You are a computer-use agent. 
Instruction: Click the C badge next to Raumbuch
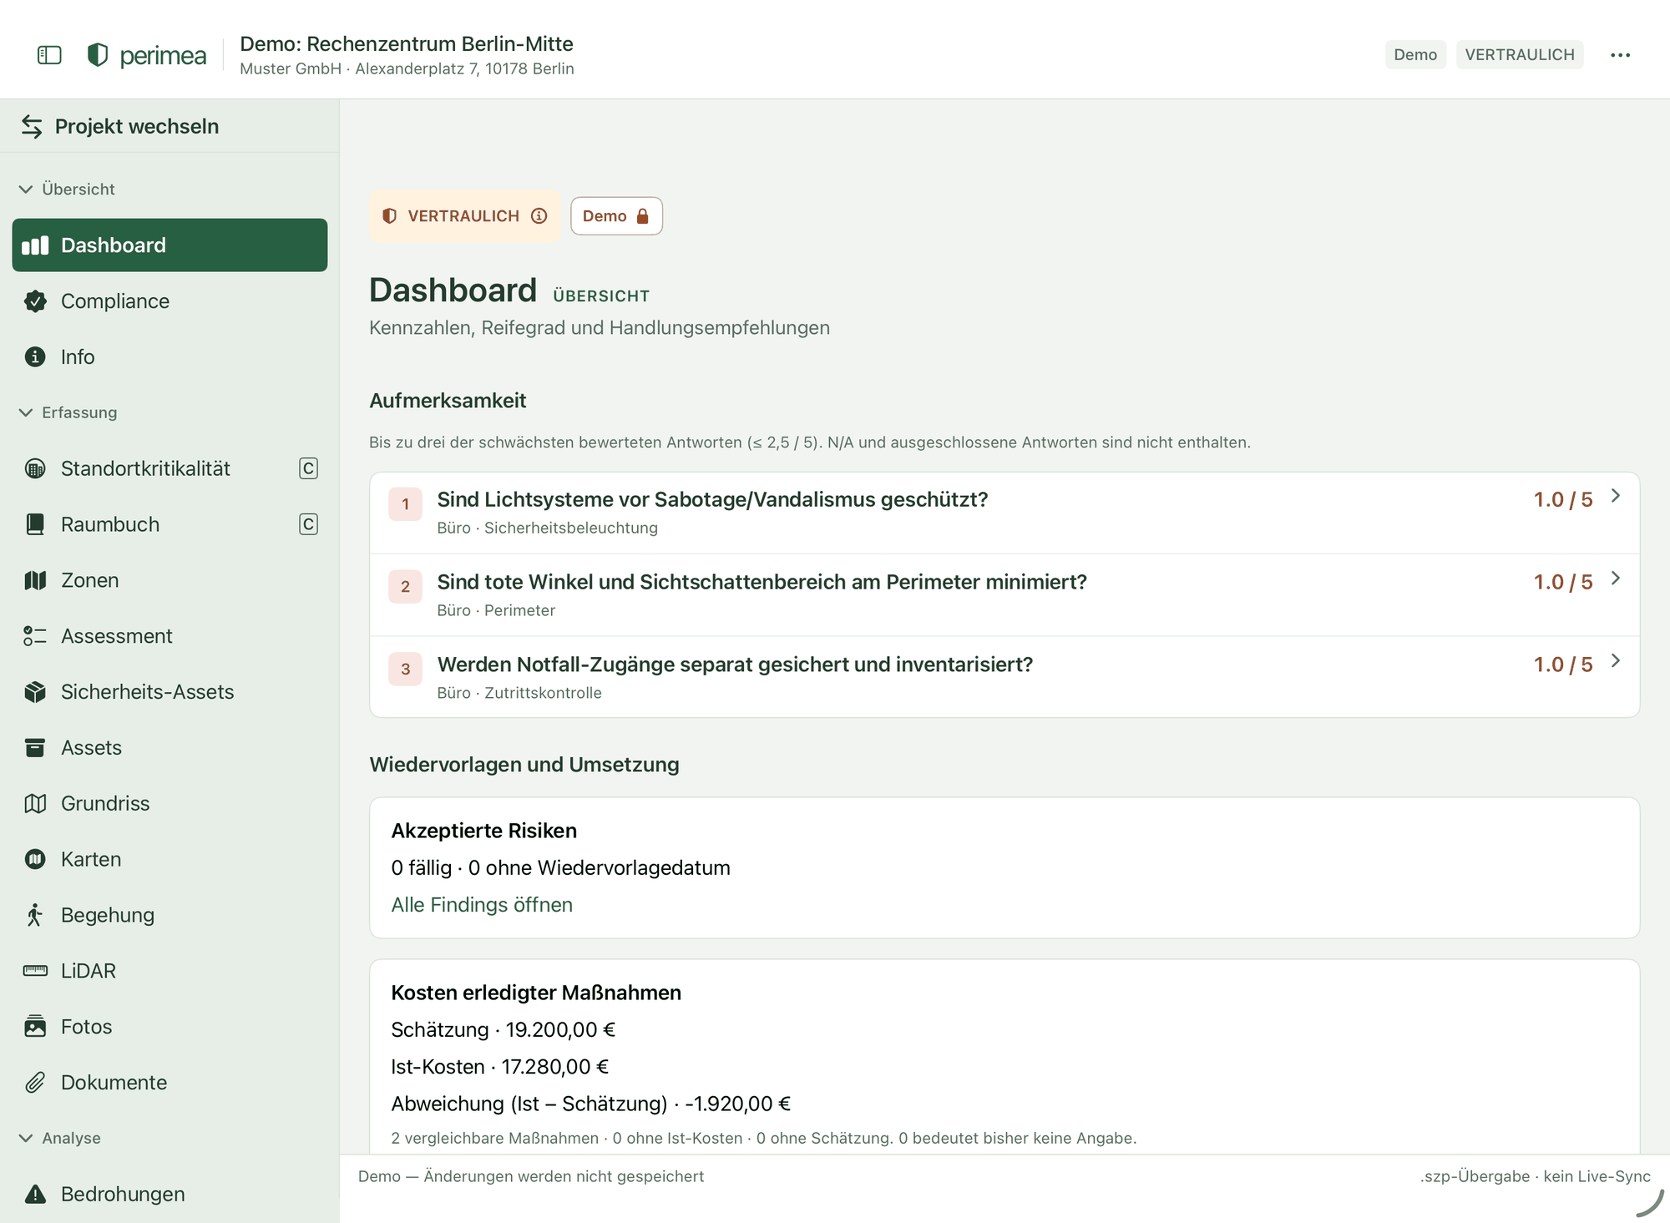pyautogui.click(x=308, y=524)
